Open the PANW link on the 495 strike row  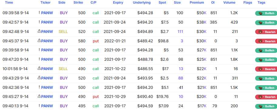click(47, 106)
